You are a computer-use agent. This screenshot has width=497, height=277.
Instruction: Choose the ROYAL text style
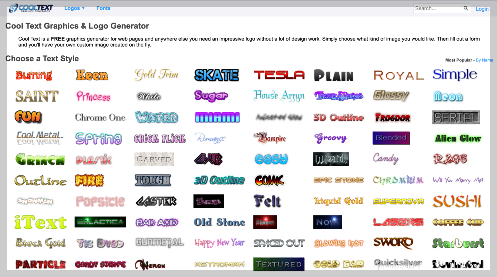(399, 75)
